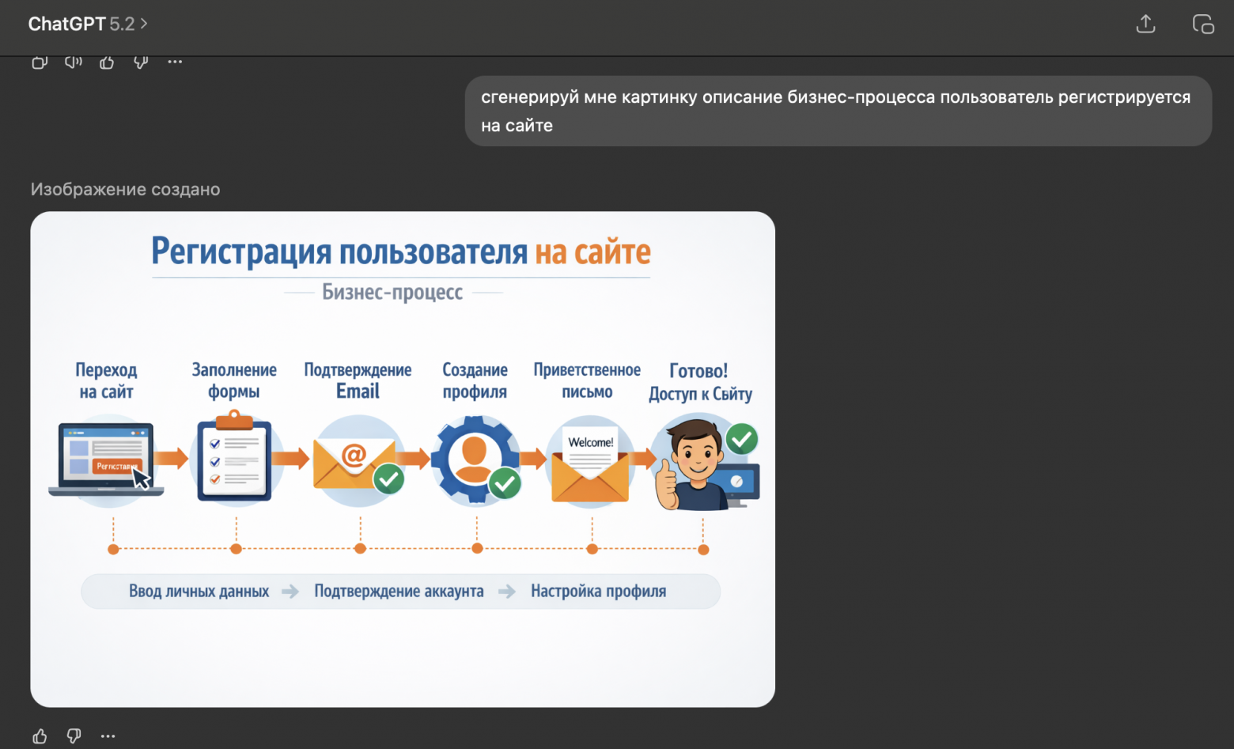The width and height of the screenshot is (1234, 749).
Task: Open more options below the generated image
Action: (x=108, y=736)
